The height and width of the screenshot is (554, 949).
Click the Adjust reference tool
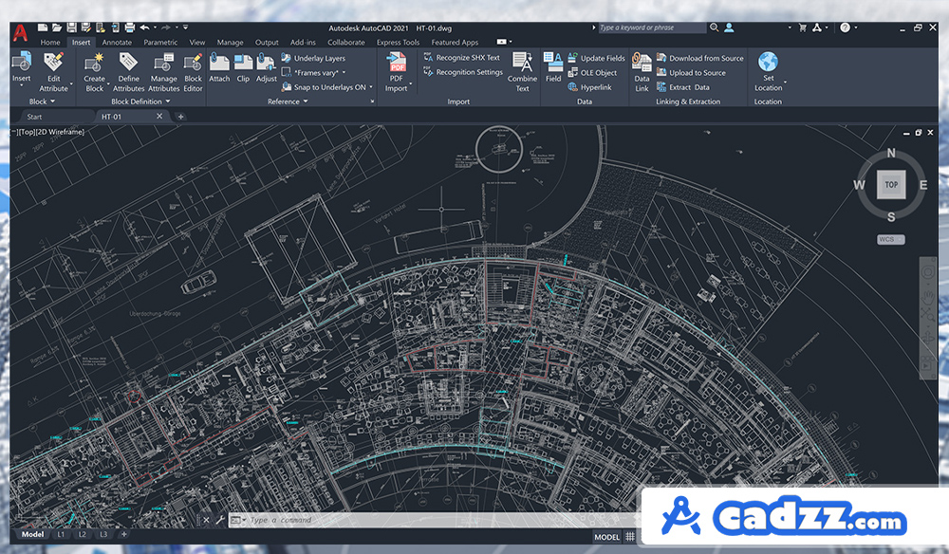click(x=267, y=67)
